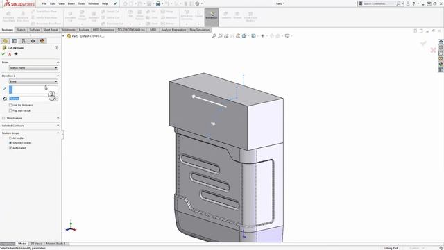Collapse the Direction 1 section
The height and width of the screenshot is (250, 444).
pyautogui.click(x=58, y=76)
